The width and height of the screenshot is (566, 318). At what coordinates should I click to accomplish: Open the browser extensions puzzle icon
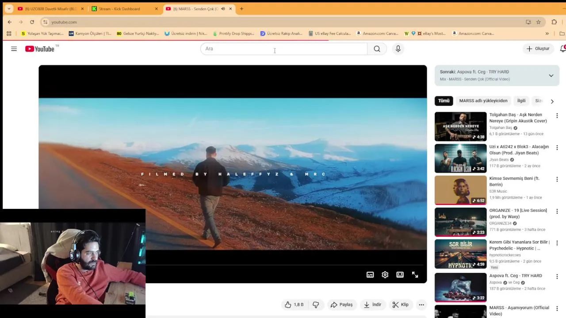coord(554,22)
